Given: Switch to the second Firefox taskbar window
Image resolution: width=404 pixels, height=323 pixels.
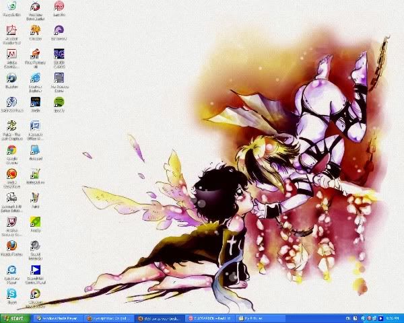Looking at the screenshot, I should coord(109,318).
